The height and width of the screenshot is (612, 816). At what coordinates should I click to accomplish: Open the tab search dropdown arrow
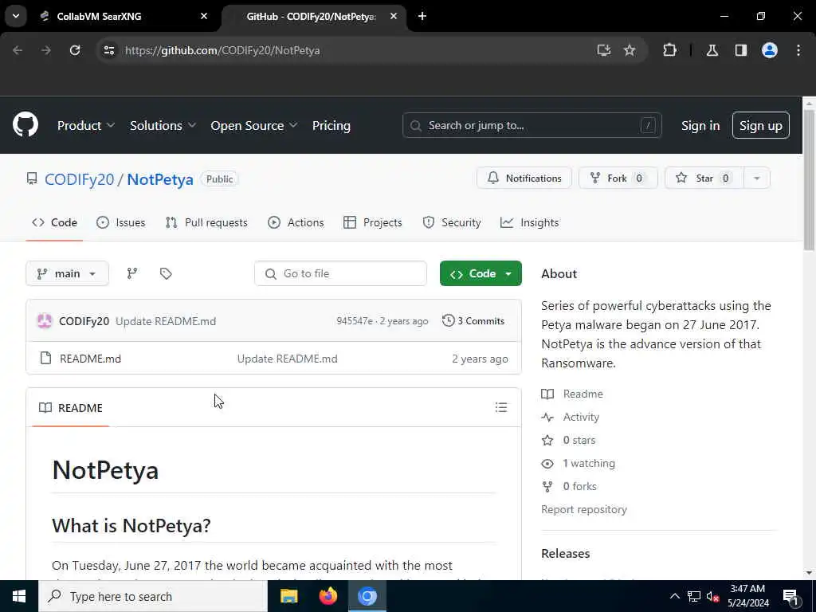click(x=16, y=16)
